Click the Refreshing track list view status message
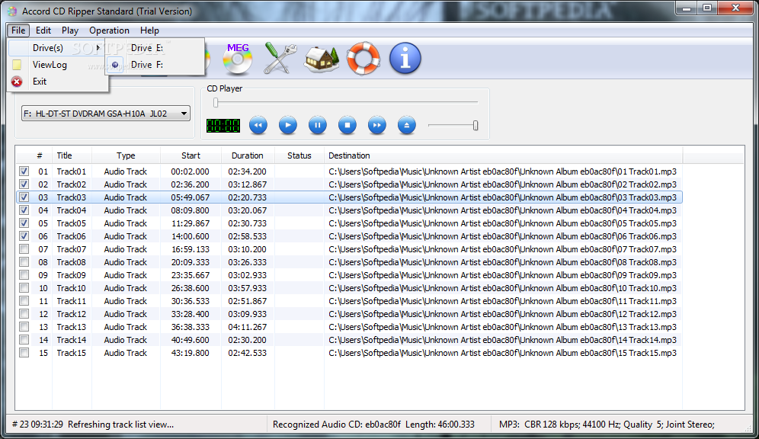 [x=93, y=425]
